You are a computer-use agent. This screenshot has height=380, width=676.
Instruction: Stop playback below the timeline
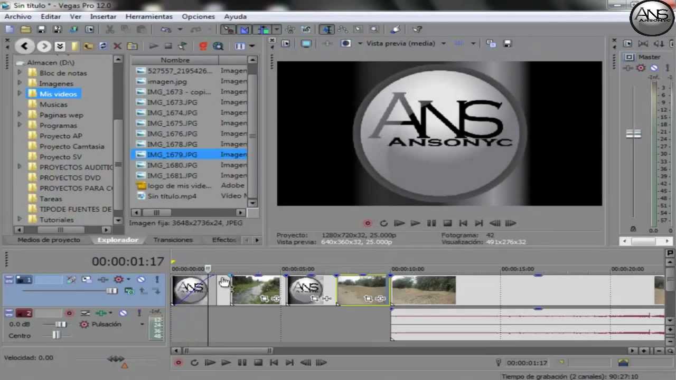click(x=258, y=363)
